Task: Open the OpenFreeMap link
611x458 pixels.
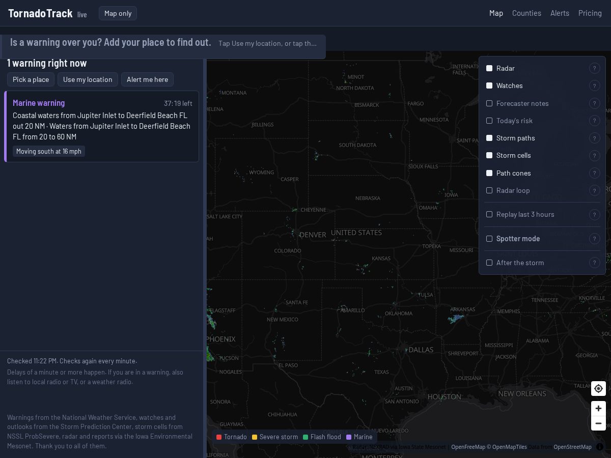Action: point(468,447)
